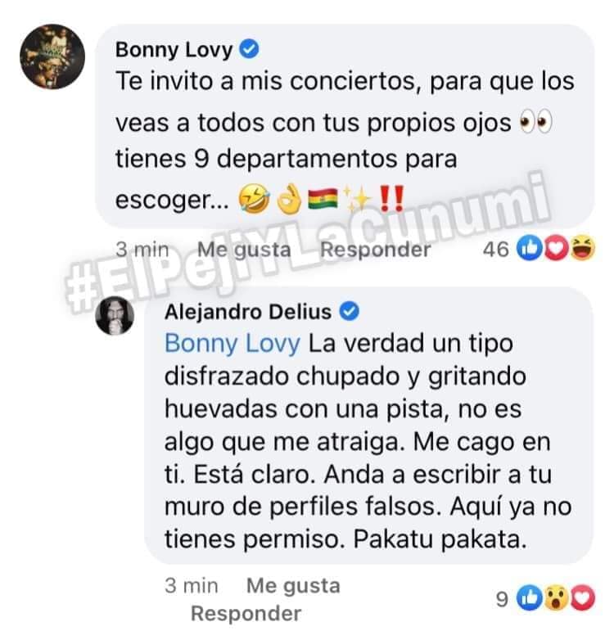Like Alejandro Delius's reply with Me gusta

pos(293,586)
